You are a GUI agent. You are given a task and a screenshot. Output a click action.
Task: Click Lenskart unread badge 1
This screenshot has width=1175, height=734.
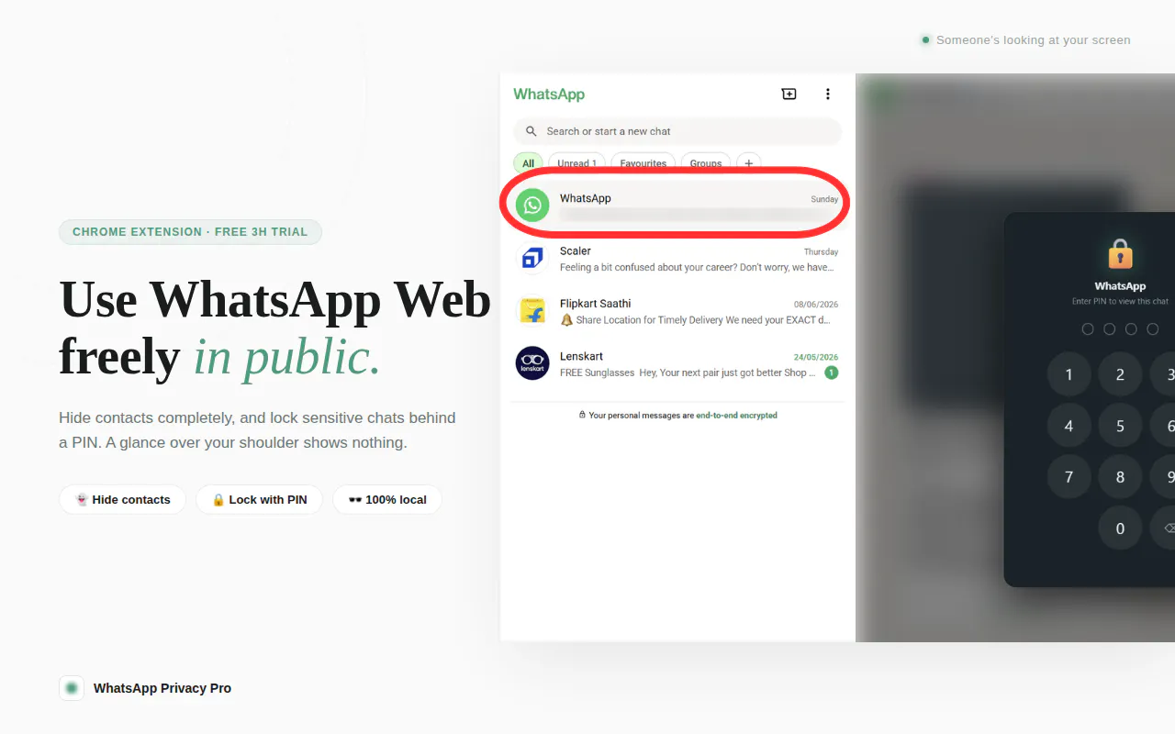coord(831,373)
